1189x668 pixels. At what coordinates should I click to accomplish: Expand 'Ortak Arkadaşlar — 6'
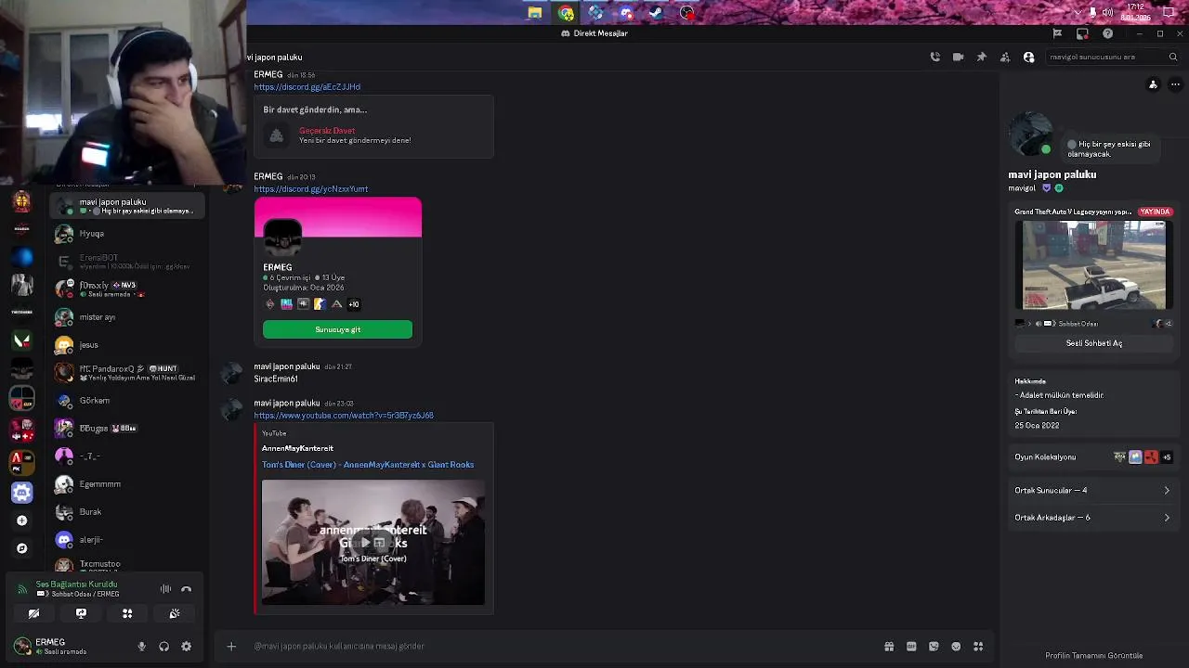tap(1093, 518)
